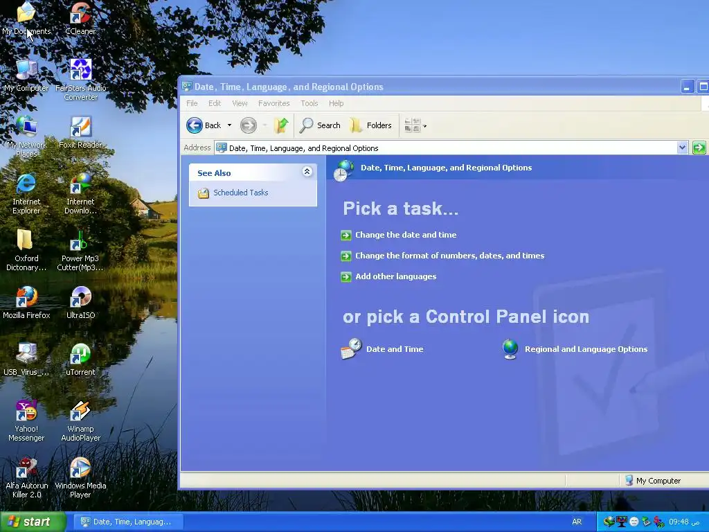Open Back button history dropdown arrow
The width and height of the screenshot is (709, 532).
pos(229,125)
